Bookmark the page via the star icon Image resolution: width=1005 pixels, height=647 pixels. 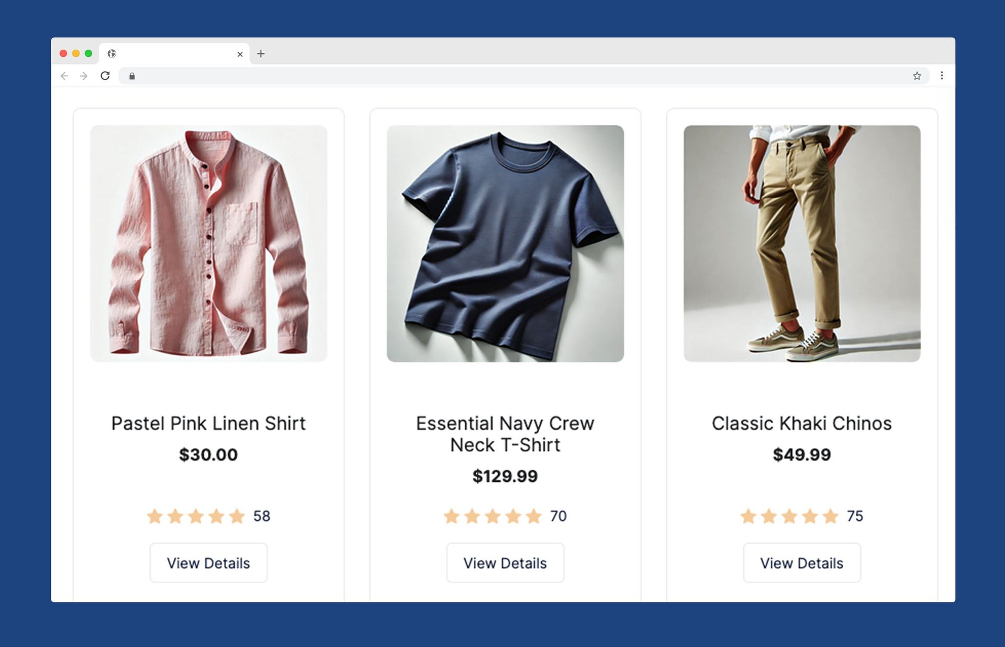[x=917, y=76]
